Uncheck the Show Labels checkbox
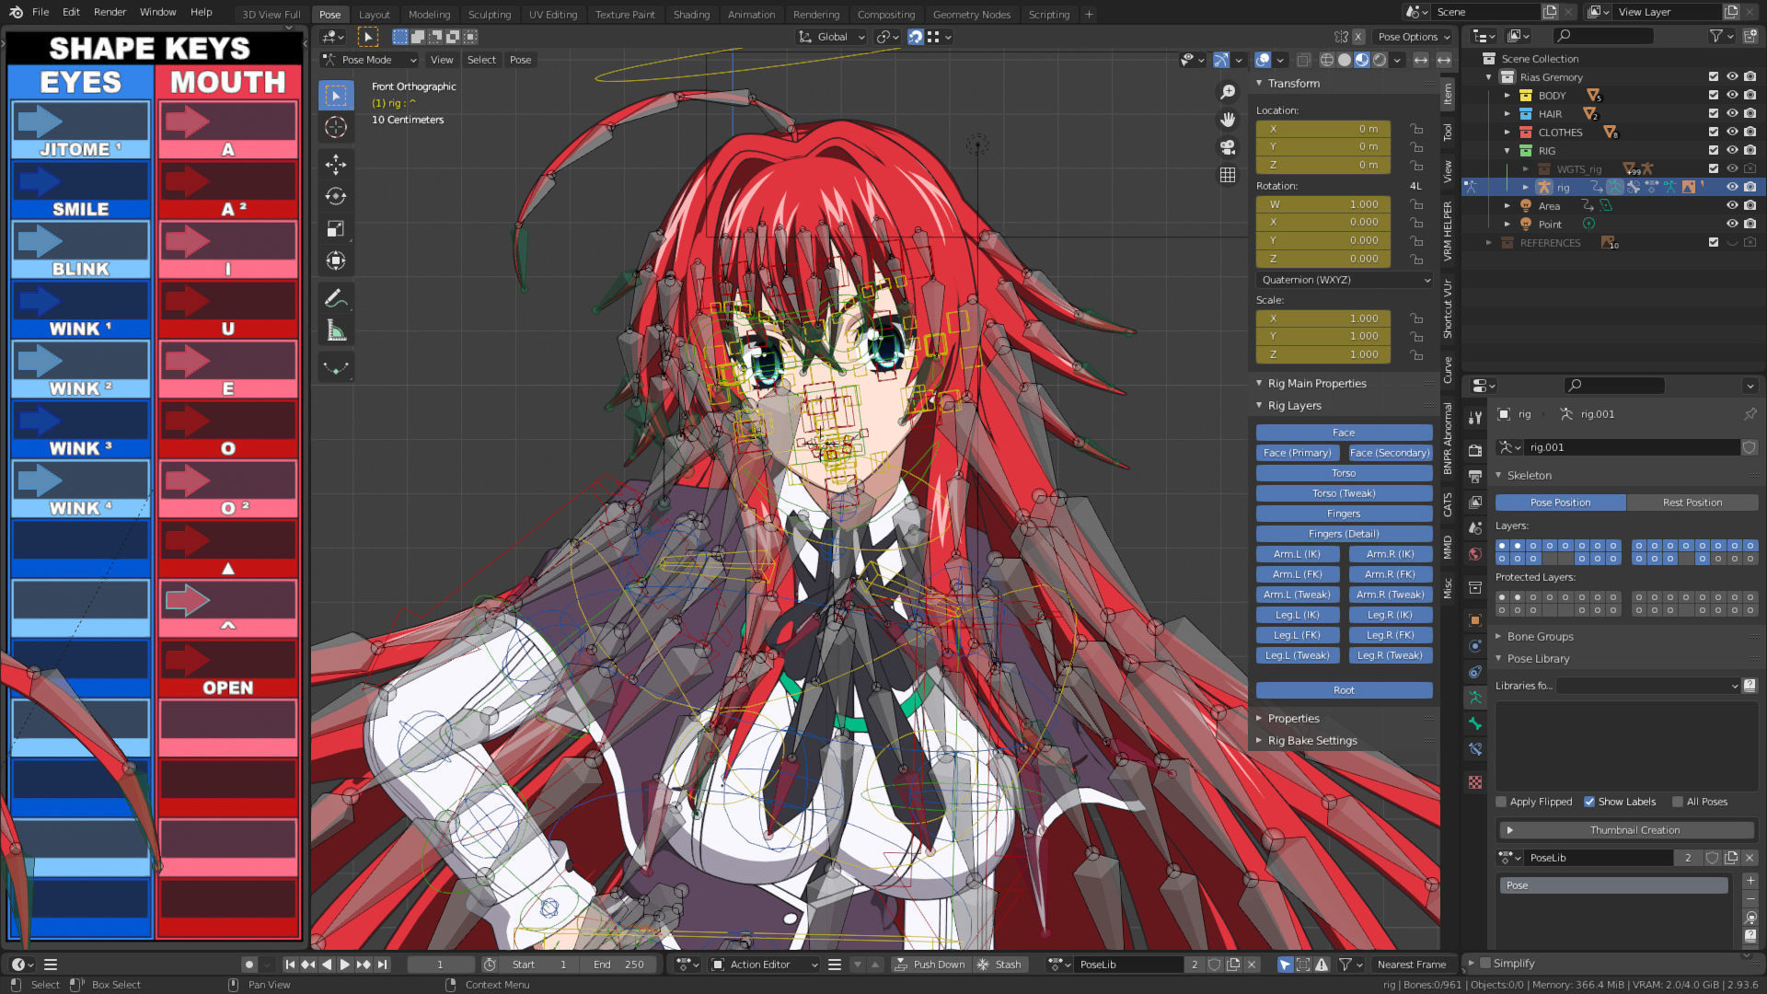 coord(1589,802)
